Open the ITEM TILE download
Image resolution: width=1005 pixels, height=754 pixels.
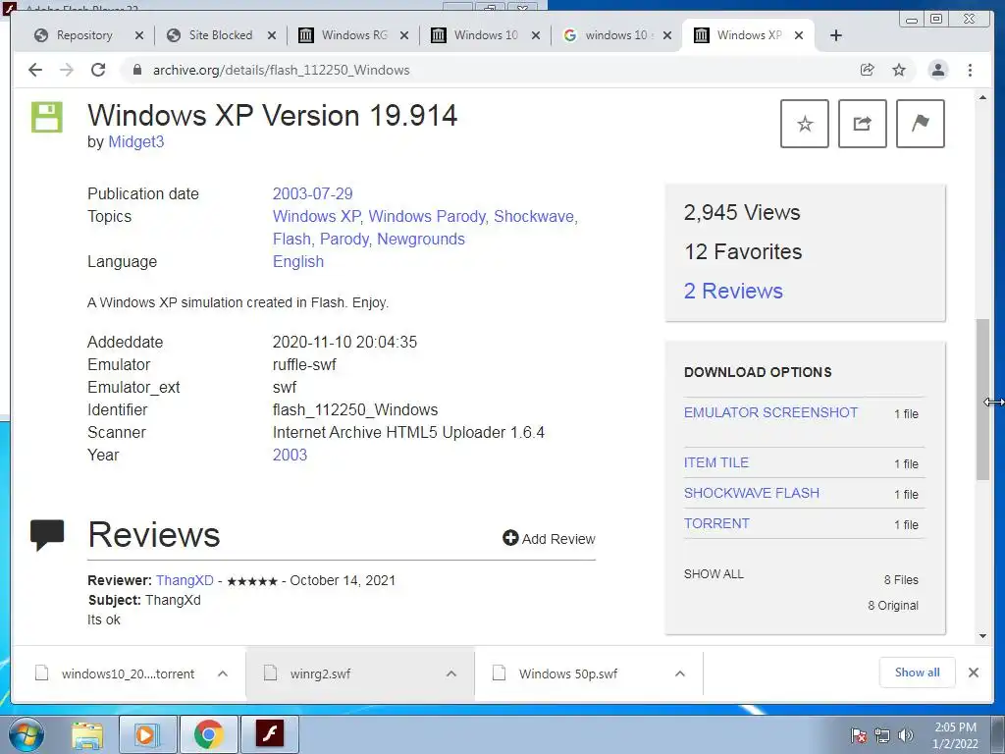click(715, 462)
